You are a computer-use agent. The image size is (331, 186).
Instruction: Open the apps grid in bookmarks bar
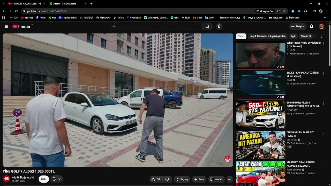3,18
